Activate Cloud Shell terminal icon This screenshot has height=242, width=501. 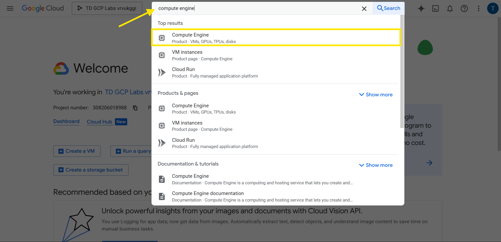(435, 8)
